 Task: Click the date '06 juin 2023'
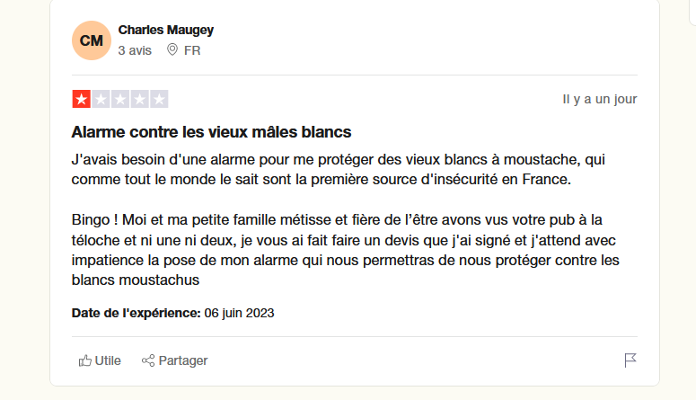(x=239, y=313)
